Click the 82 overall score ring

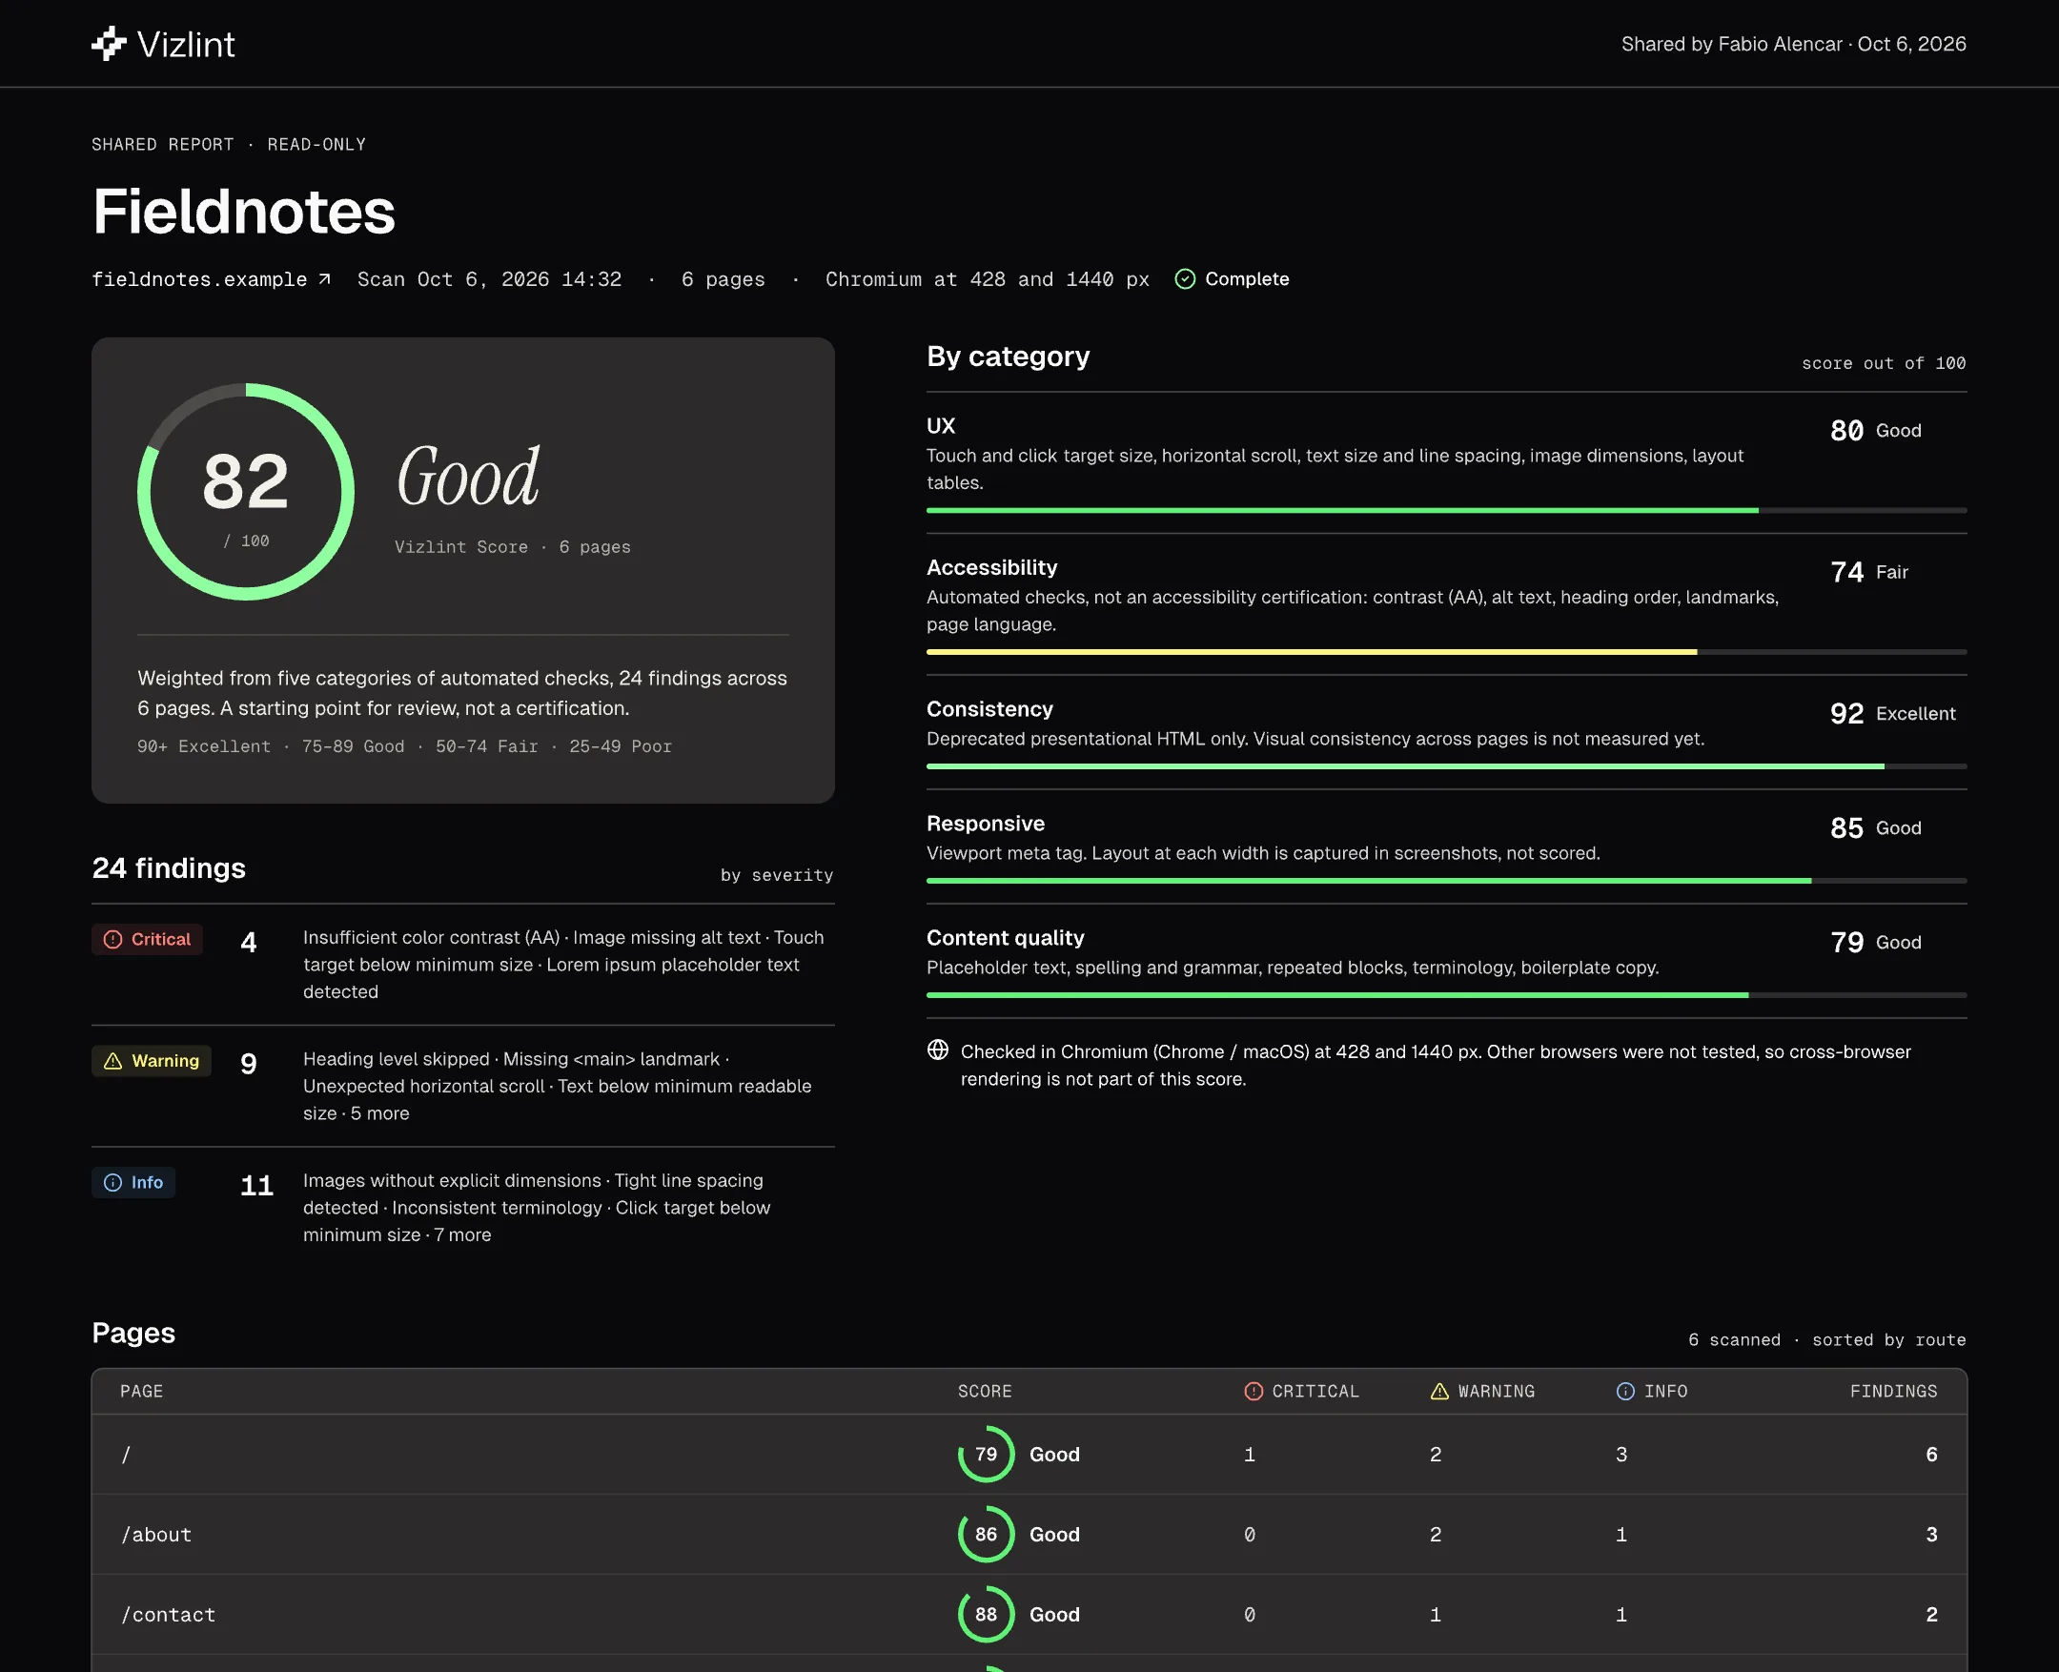point(246,491)
